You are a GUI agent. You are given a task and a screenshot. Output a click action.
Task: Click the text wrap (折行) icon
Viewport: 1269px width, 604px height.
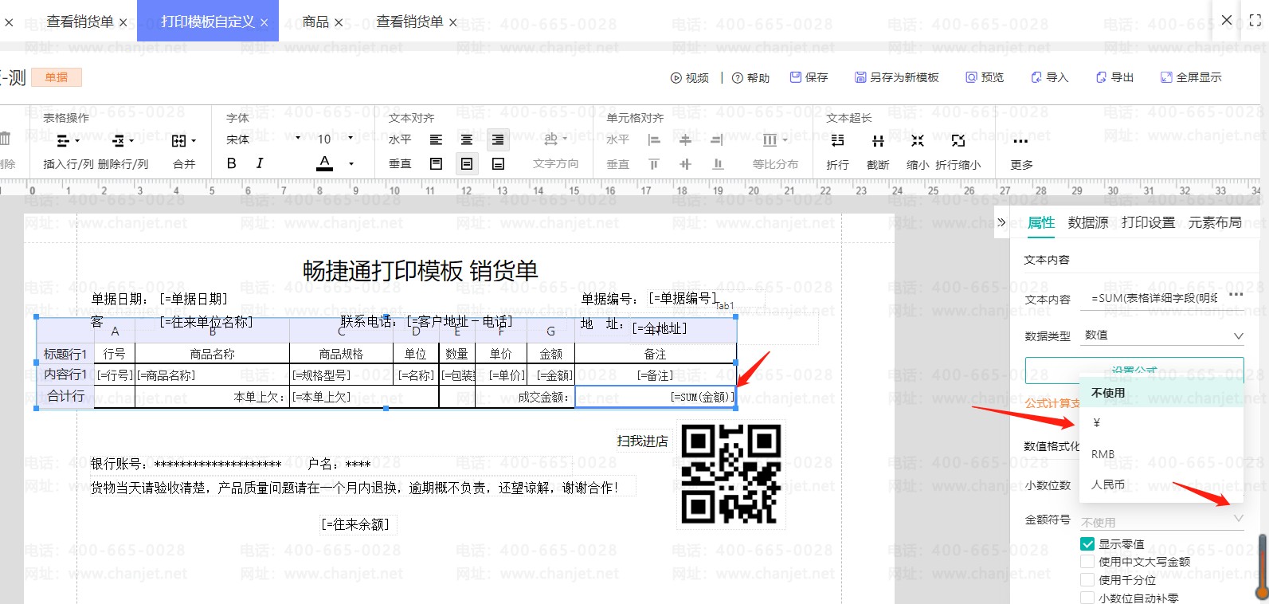coord(837,141)
